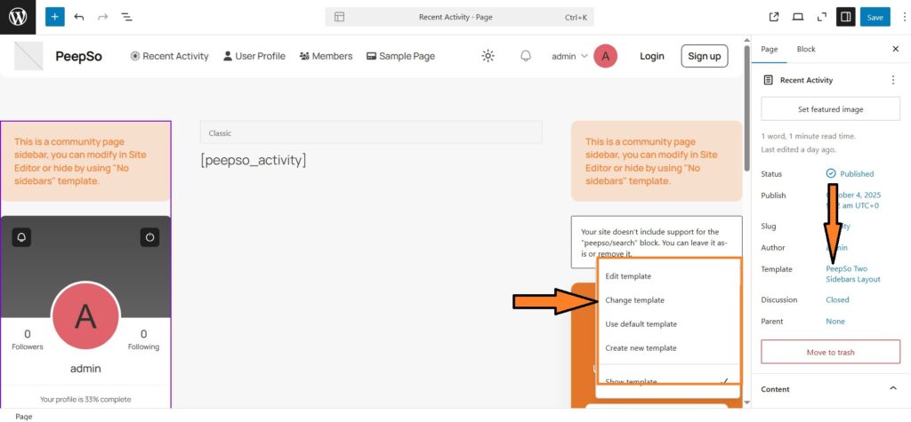Click the Move to trash button

point(830,352)
